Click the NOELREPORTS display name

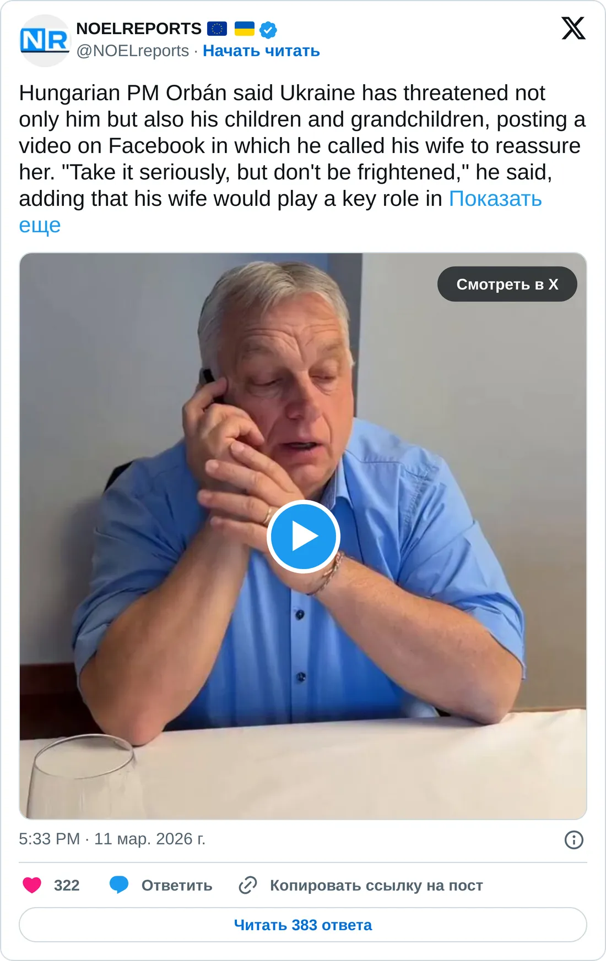tap(139, 29)
